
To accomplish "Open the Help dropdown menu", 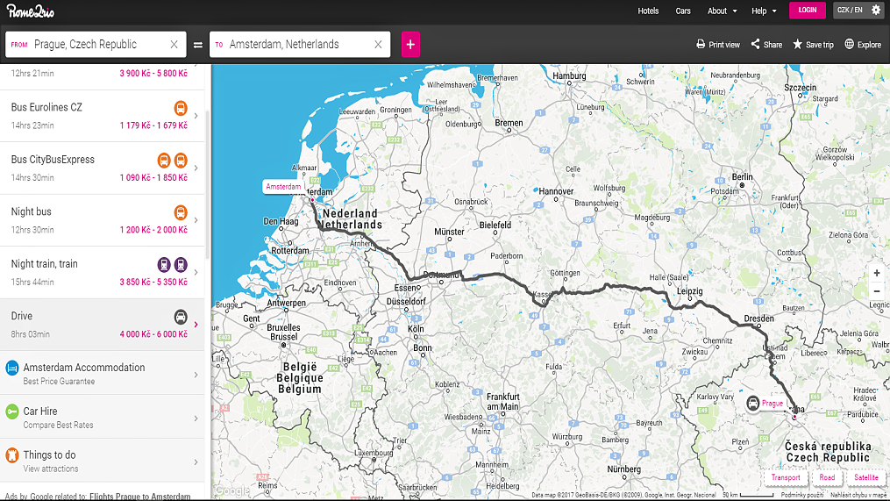I will pos(764,11).
